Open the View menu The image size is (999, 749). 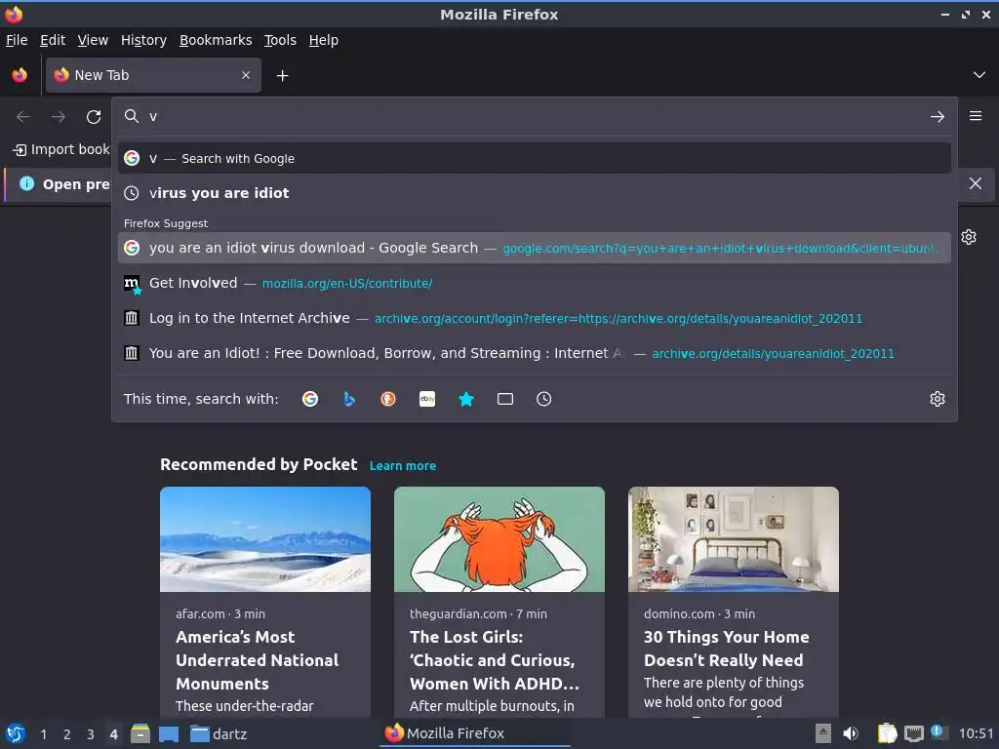93,40
